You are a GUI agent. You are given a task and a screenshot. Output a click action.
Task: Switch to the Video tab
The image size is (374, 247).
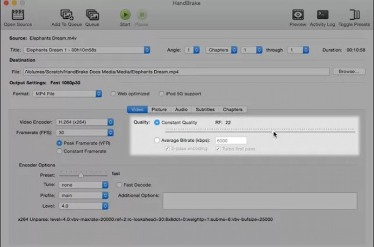[x=137, y=109]
